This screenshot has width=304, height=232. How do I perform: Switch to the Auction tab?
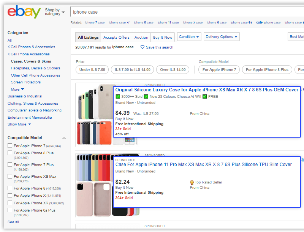click(x=141, y=37)
